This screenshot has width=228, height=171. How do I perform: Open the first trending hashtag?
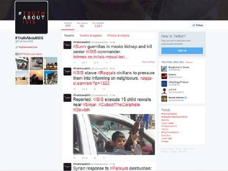(169, 114)
